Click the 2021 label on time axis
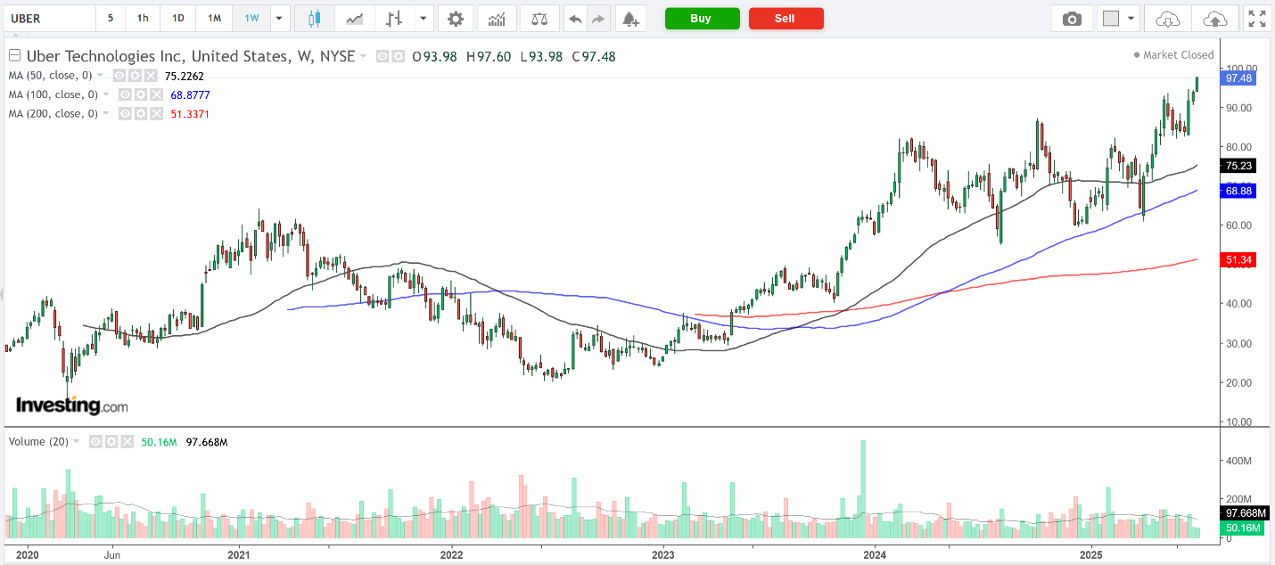1275x565 pixels. (x=239, y=553)
